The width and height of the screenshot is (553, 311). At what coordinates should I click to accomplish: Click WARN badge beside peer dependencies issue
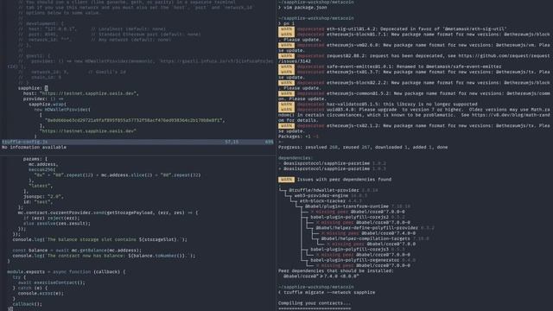[286, 180]
